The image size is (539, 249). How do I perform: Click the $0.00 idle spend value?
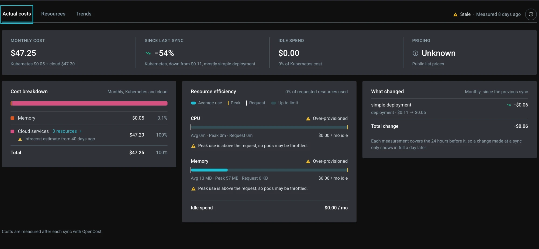289,53
